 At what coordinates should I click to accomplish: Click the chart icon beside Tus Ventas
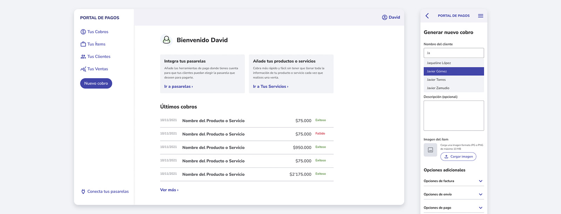[83, 69]
